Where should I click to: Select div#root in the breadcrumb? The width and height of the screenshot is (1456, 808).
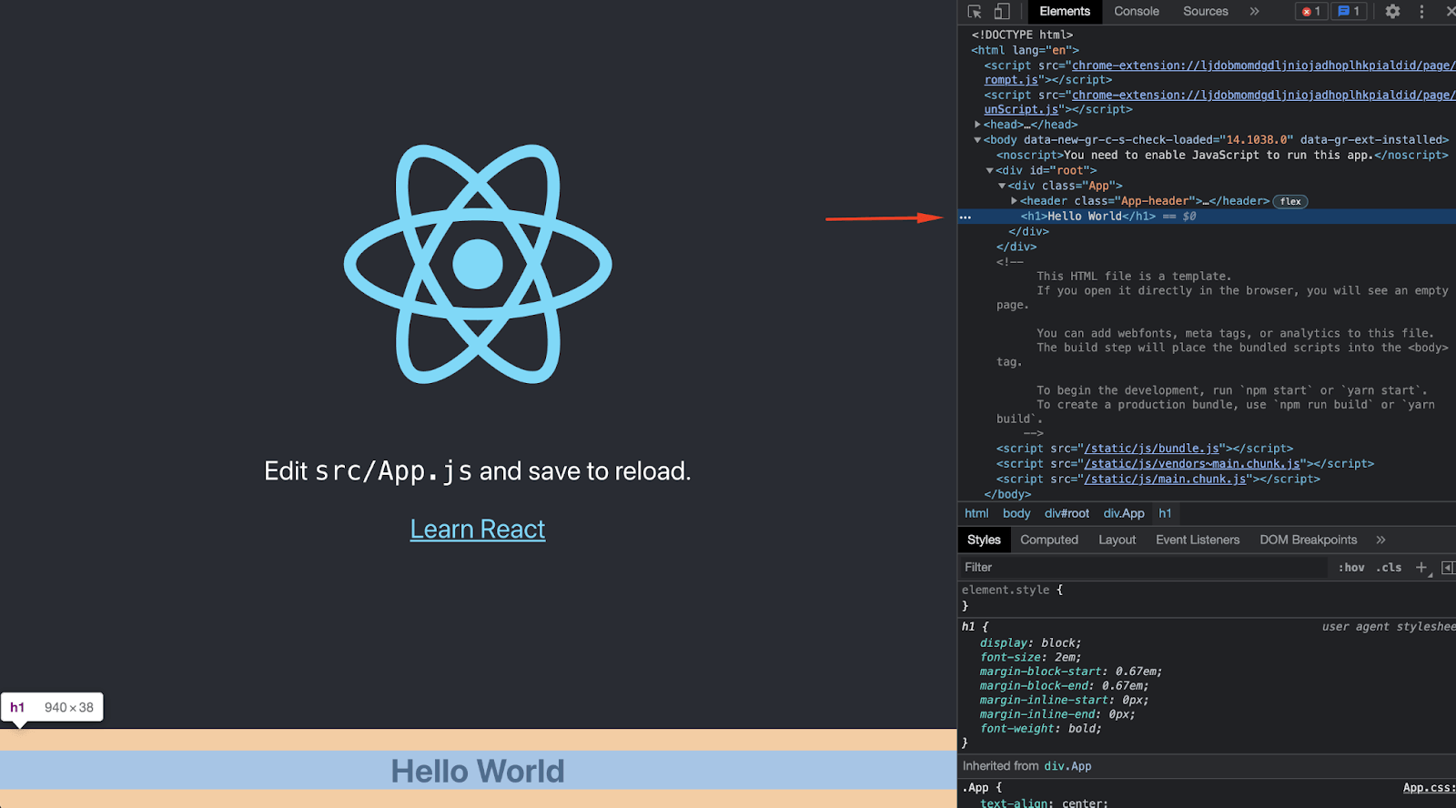pos(1067,513)
